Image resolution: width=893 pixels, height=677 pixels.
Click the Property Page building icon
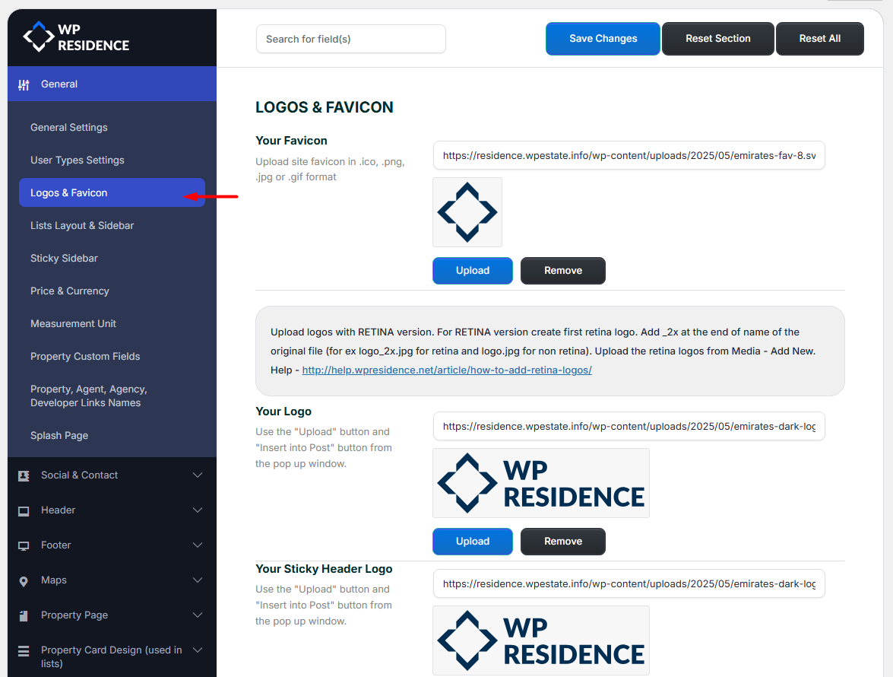(24, 615)
